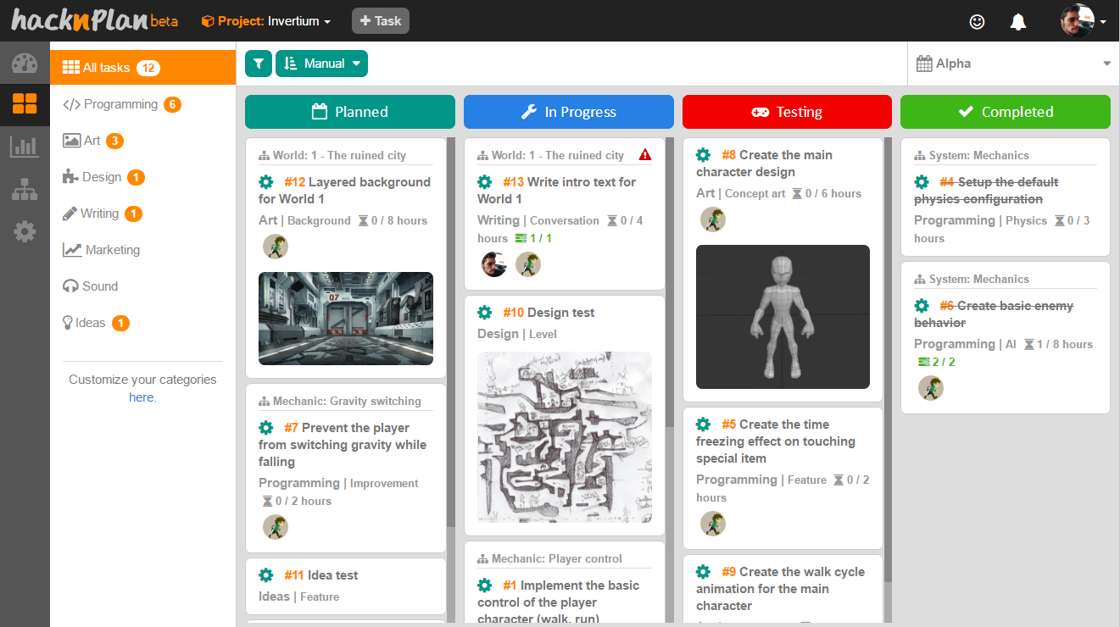Open the Alpha milestone dropdown
The height and width of the screenshot is (627, 1120).
[x=1013, y=64]
